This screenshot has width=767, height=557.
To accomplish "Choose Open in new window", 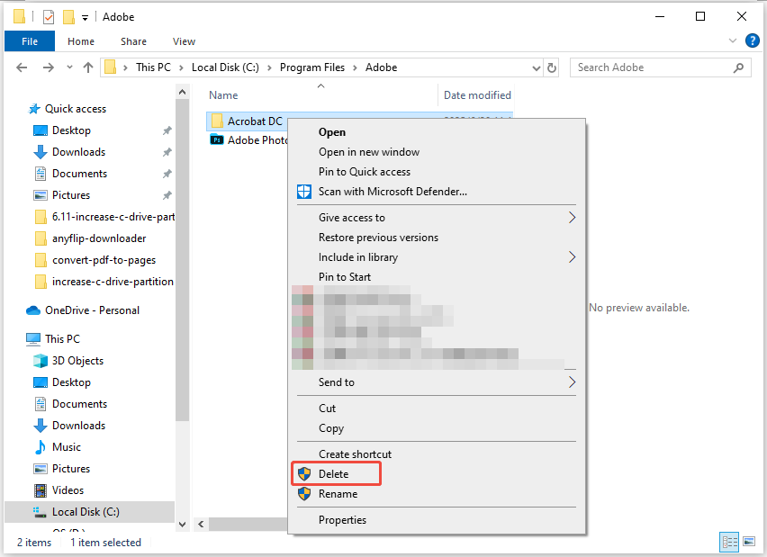I will pos(369,152).
